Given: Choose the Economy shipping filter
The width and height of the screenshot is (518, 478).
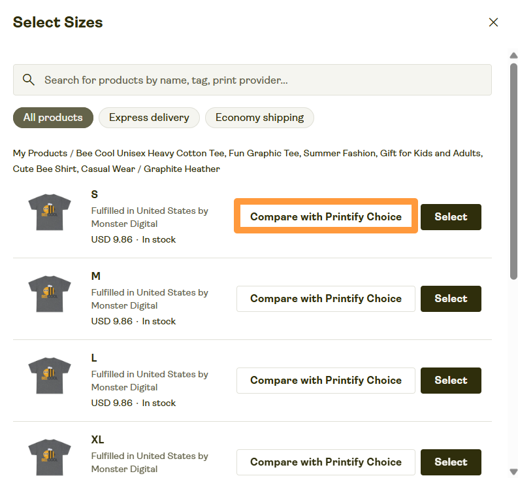Looking at the screenshot, I should pos(259,118).
